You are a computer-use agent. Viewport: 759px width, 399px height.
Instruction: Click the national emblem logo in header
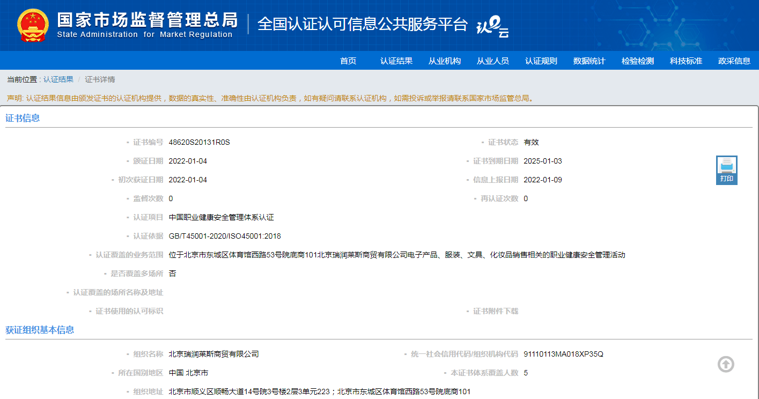click(33, 25)
